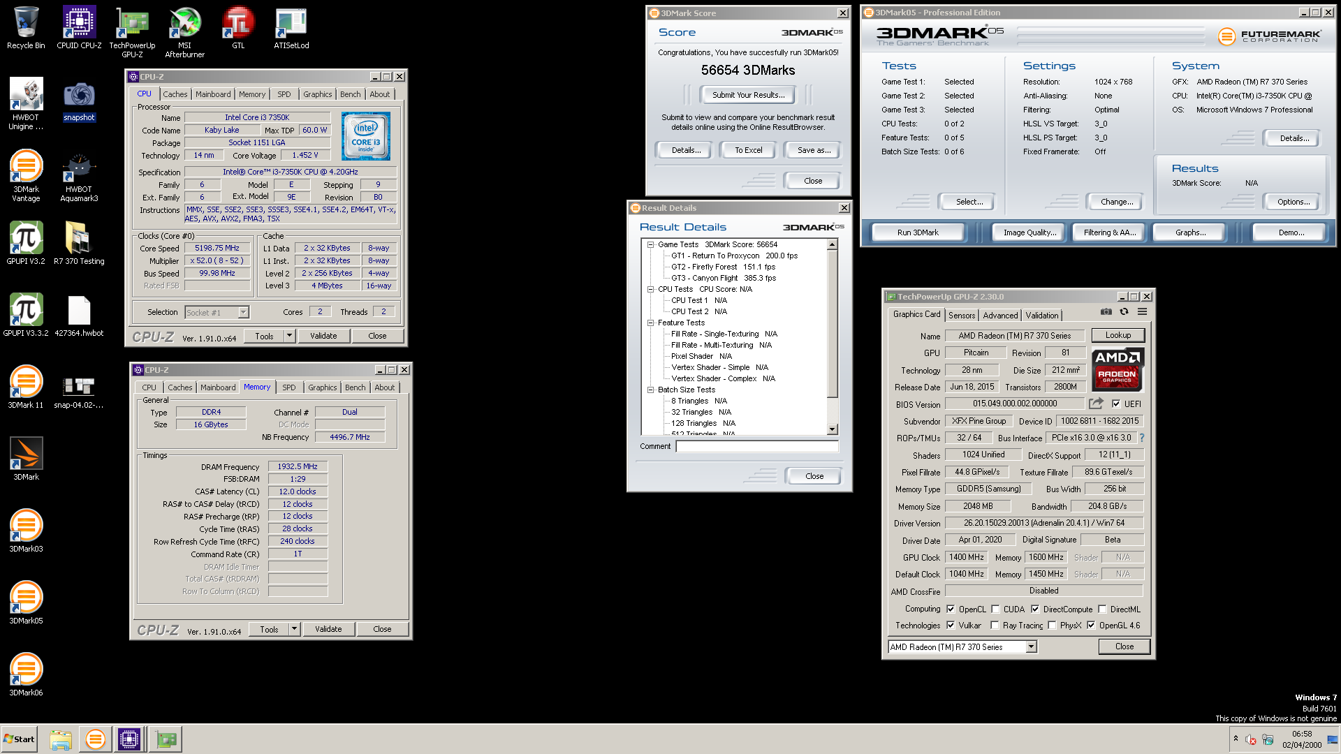Click Result Details scrollbar down arrow
The width and height of the screenshot is (1341, 754).
(x=832, y=429)
